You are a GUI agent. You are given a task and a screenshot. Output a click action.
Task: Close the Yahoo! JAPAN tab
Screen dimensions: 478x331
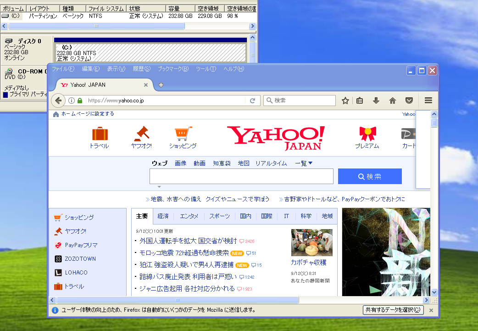pyautogui.click(x=146, y=85)
